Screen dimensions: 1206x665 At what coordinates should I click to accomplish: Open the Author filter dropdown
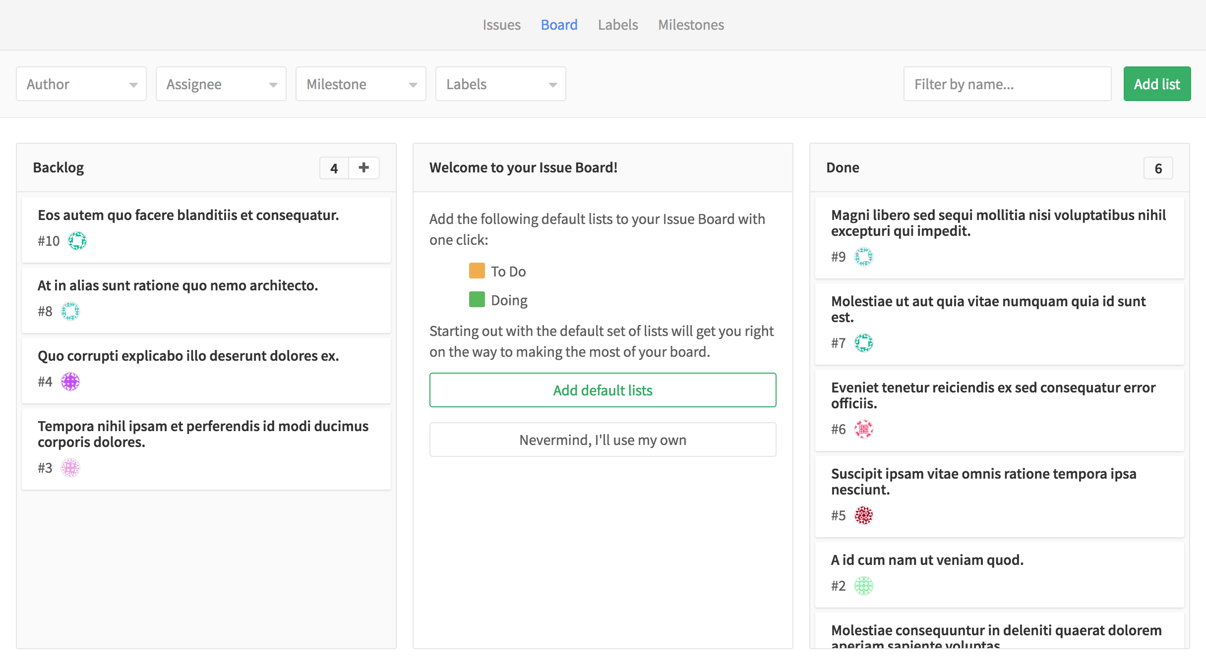point(81,84)
